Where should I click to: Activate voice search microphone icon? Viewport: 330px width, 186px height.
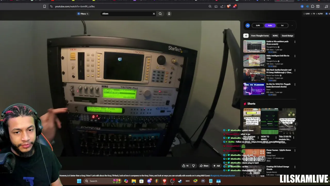pos(169,14)
